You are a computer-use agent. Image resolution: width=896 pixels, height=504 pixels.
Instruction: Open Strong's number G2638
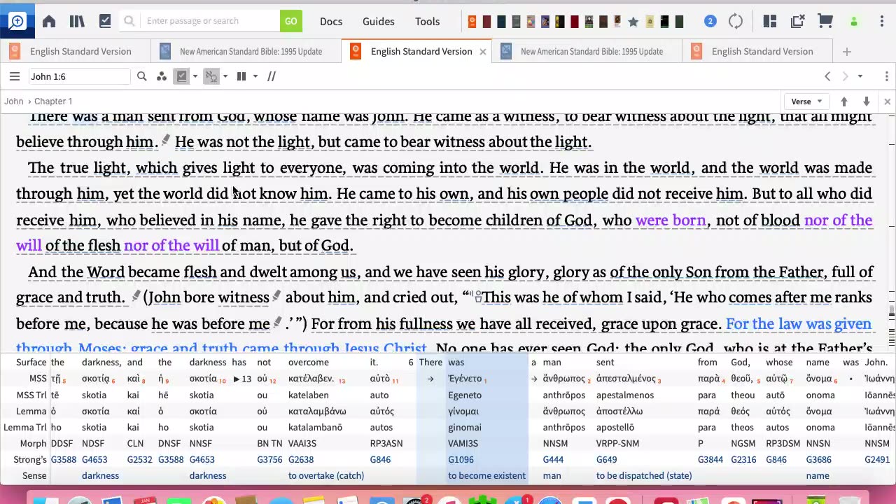[x=301, y=459]
